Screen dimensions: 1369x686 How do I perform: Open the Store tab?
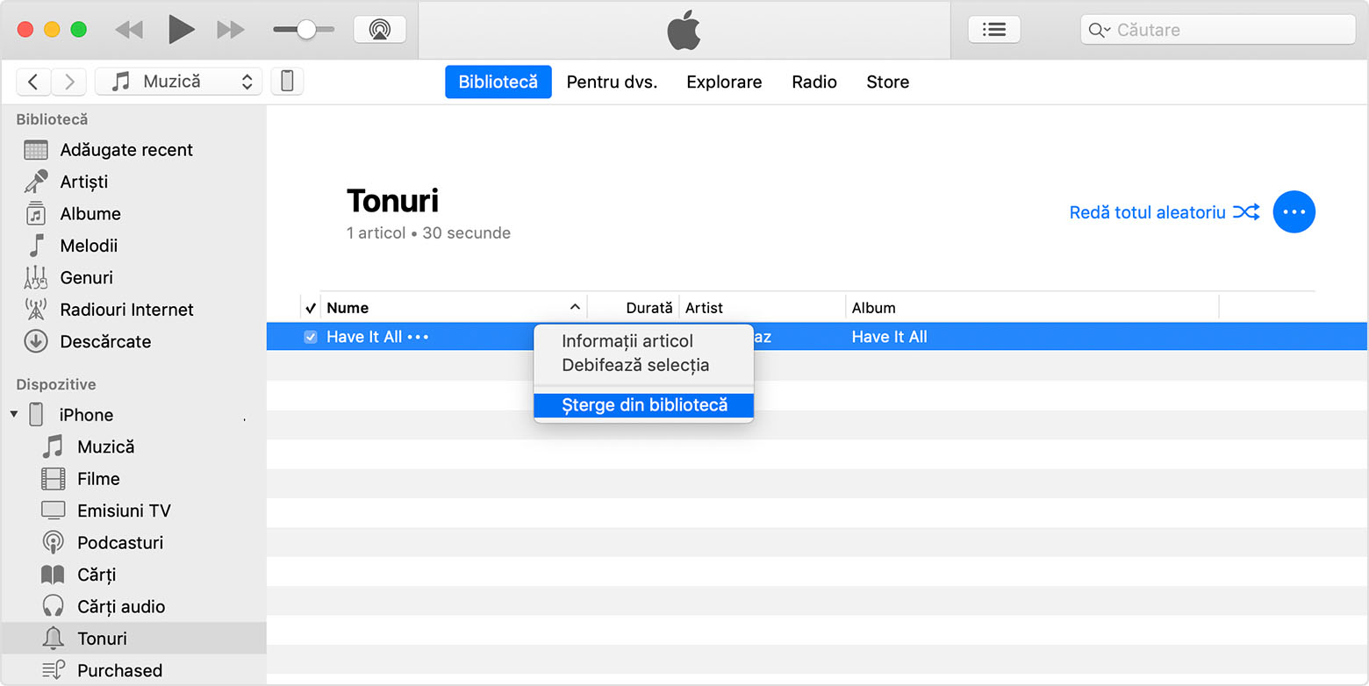click(887, 82)
